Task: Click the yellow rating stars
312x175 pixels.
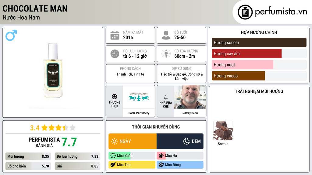Action: coord(58,128)
